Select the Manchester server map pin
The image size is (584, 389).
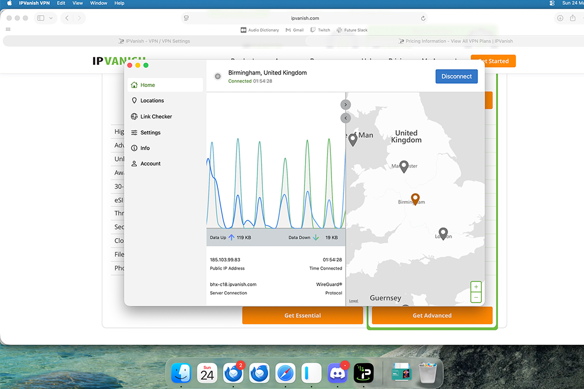point(404,166)
